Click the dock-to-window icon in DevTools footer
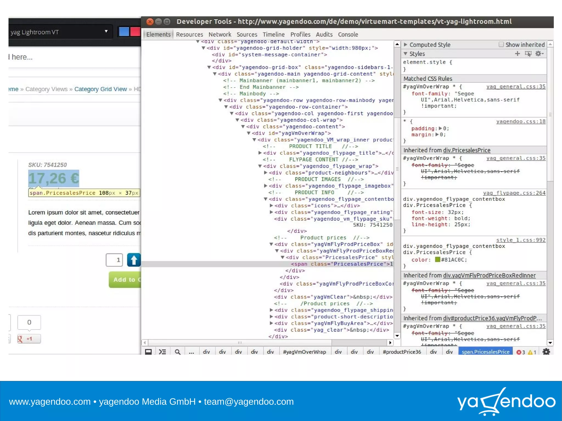The width and height of the screenshot is (562, 421). (x=148, y=352)
